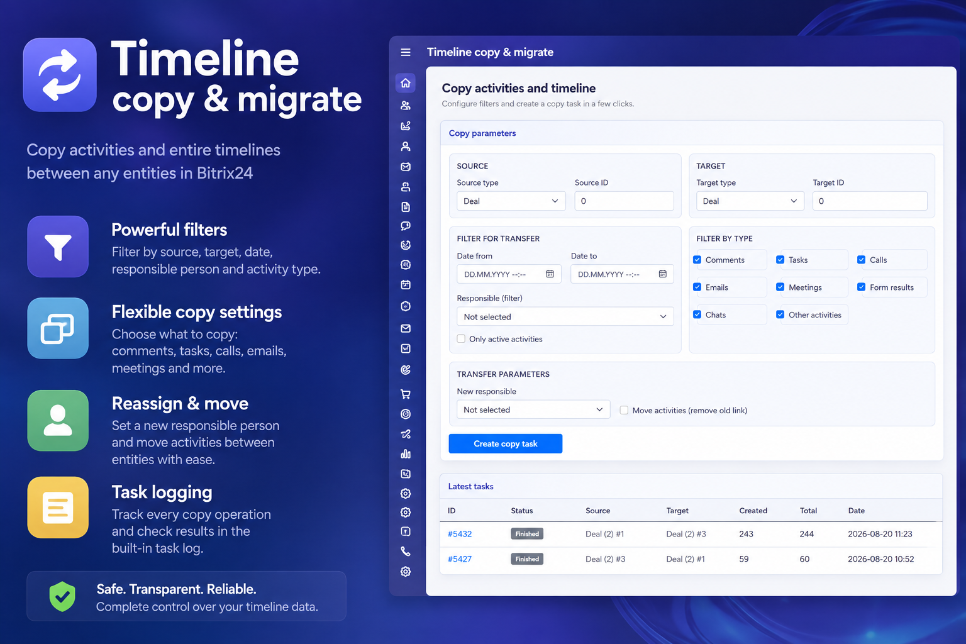Viewport: 966px width, 644px height.
Task: Enable Move activities (remove old link)
Action: click(624, 410)
